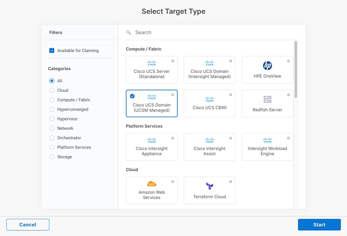Click the Cancel button
This screenshot has height=236, width=347.
[x=28, y=225]
